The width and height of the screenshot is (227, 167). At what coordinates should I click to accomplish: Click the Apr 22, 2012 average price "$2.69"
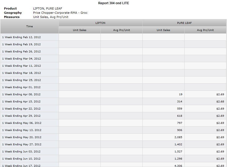[x=220, y=109]
